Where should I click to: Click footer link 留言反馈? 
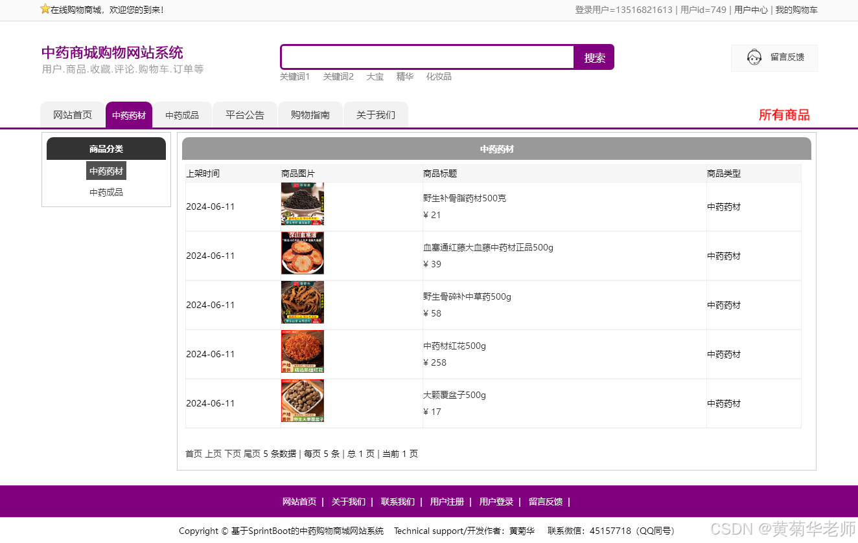point(546,502)
